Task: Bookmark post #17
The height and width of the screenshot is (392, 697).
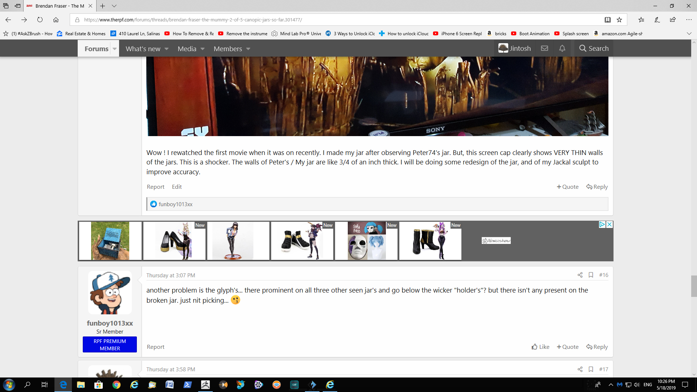Action: point(591,369)
